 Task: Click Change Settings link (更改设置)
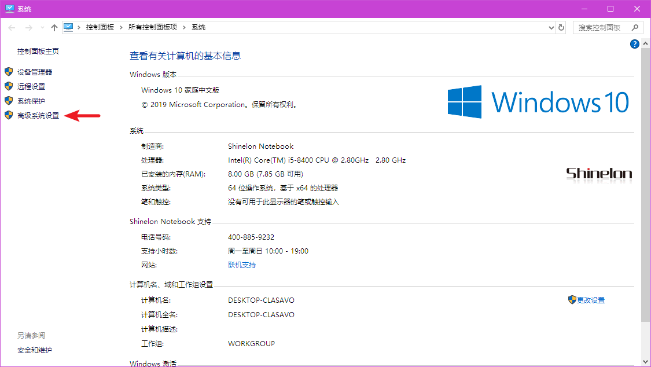click(x=591, y=300)
